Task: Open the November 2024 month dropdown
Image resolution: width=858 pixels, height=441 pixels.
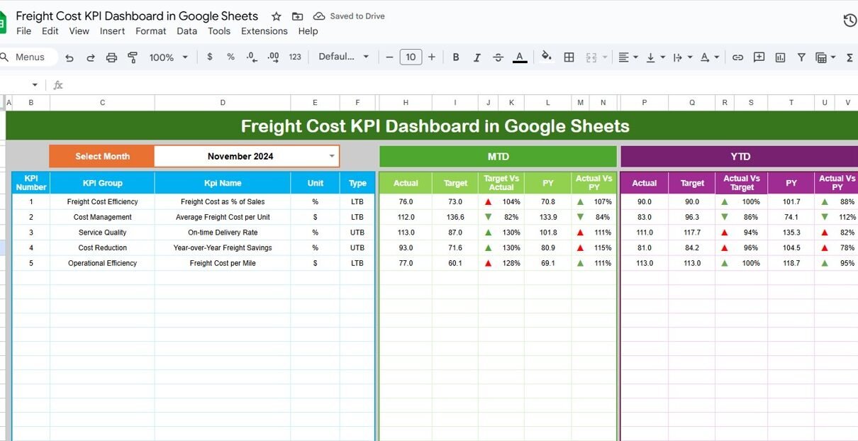Action: pyautogui.click(x=331, y=156)
